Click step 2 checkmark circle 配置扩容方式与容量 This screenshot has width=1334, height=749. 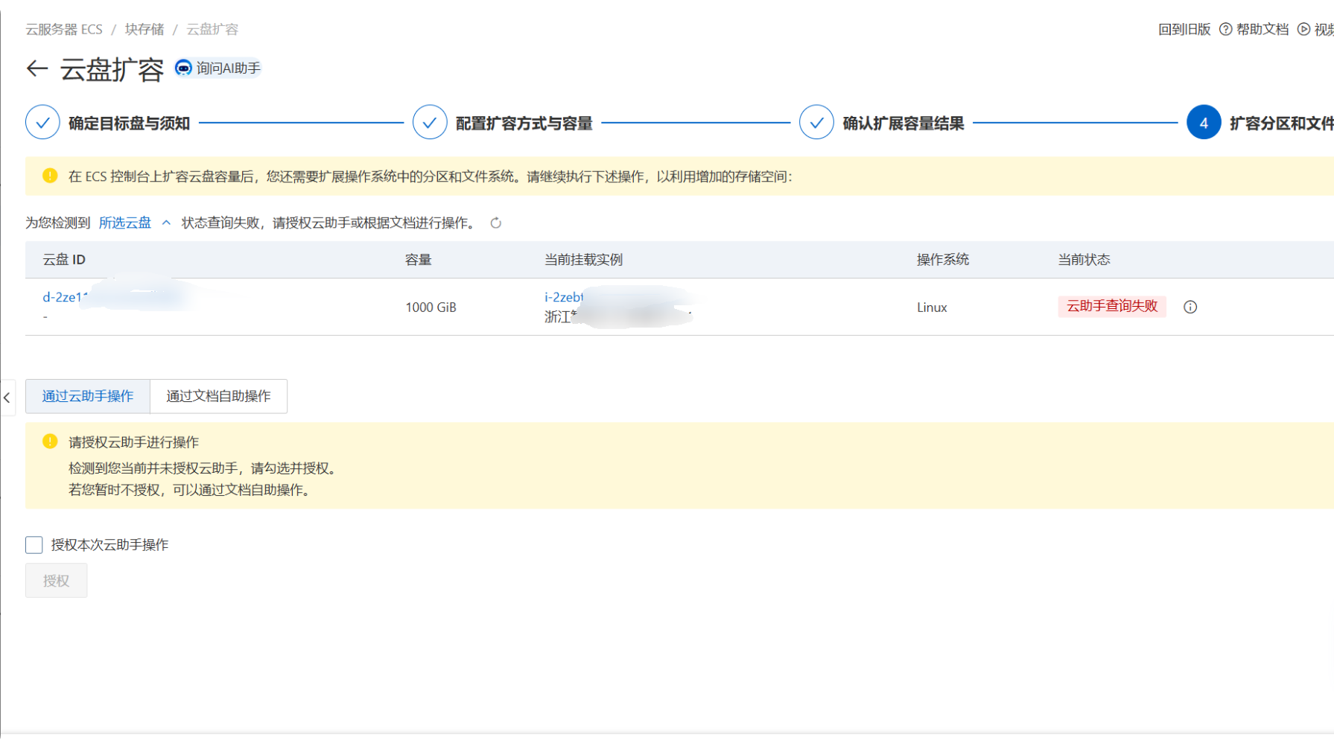[x=430, y=123]
